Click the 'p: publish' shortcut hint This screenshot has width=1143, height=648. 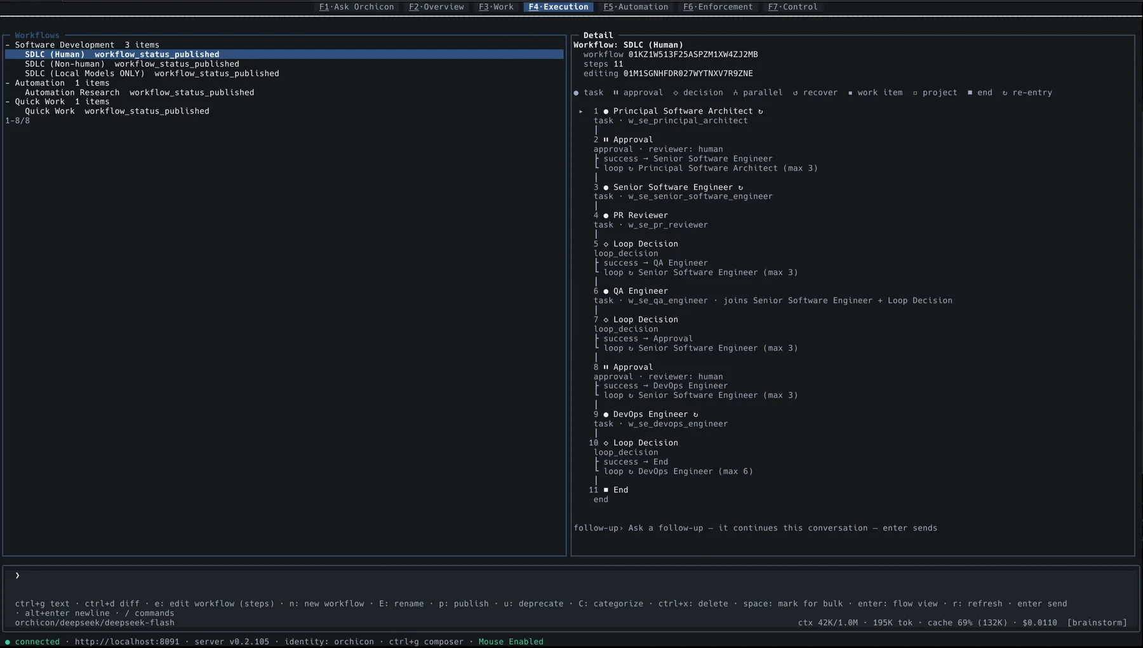464,604
